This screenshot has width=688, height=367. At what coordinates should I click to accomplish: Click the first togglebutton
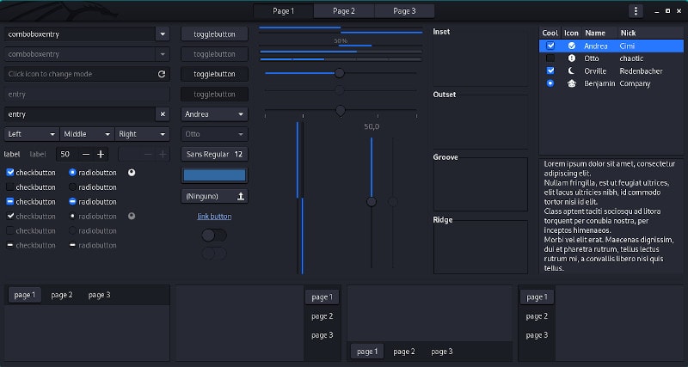[x=214, y=34]
